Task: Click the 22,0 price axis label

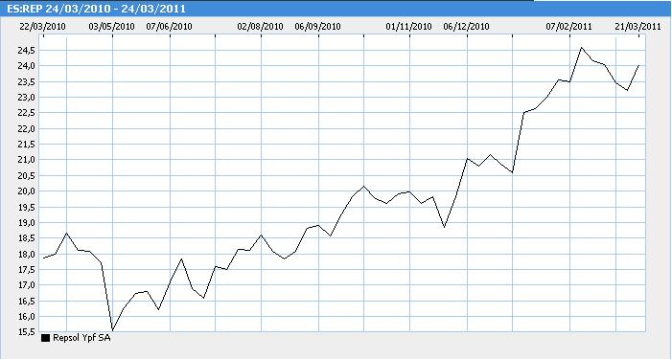Action: 26,129
